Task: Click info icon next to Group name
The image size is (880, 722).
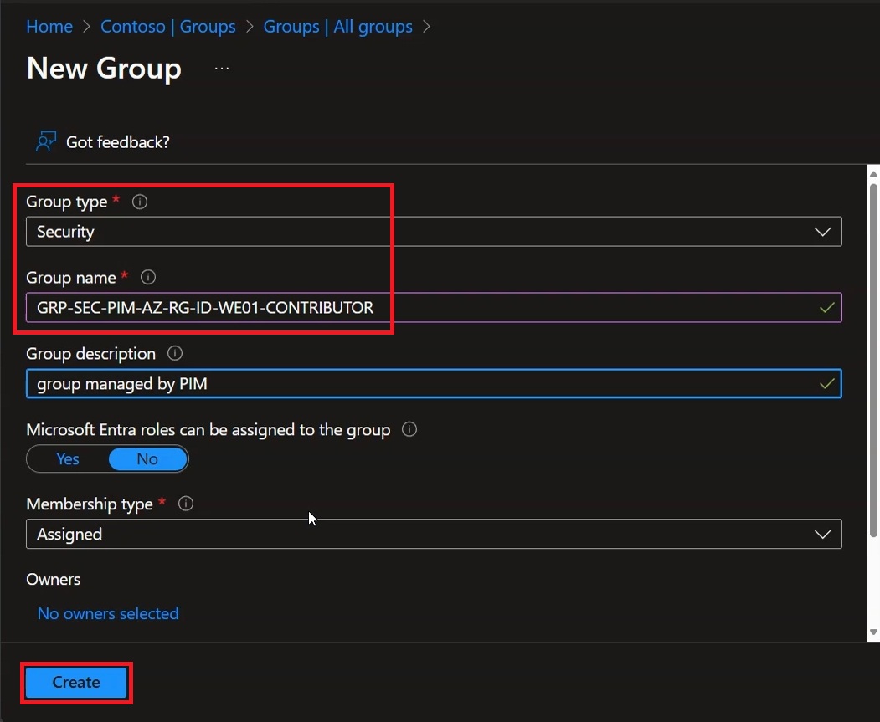Action: (148, 277)
